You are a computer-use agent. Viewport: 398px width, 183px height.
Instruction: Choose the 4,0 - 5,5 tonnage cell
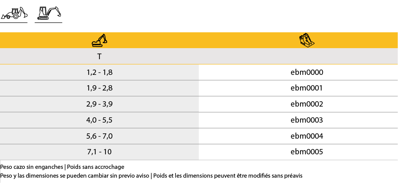click(x=99, y=120)
